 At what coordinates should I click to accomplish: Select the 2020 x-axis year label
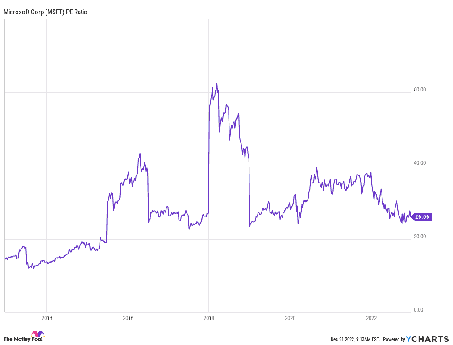[x=290, y=318]
